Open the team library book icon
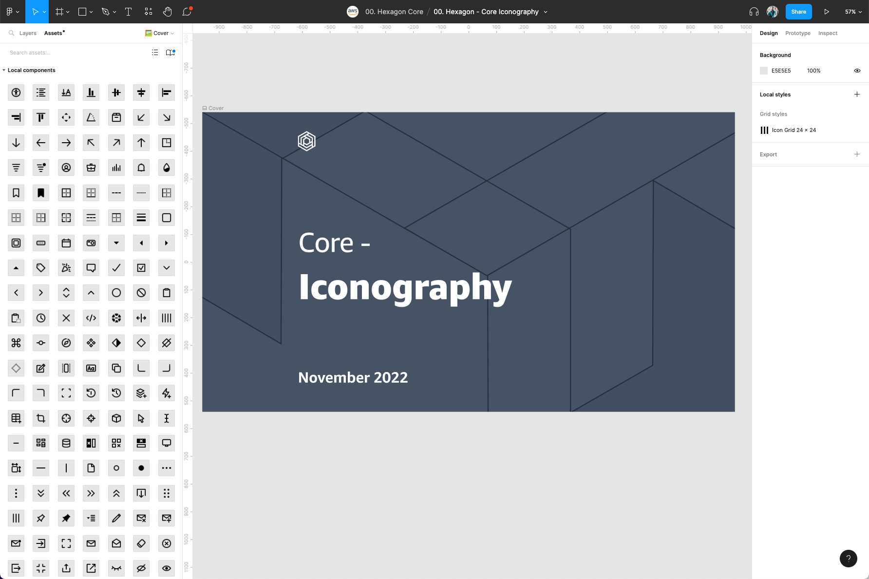This screenshot has height=579, width=869. (170, 52)
